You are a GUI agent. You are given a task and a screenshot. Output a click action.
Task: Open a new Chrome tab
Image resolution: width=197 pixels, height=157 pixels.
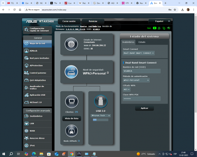[165, 3]
